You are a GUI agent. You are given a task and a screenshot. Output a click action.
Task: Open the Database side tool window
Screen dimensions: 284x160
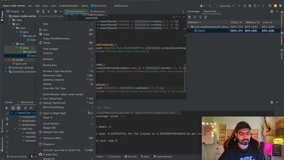pos(282,38)
